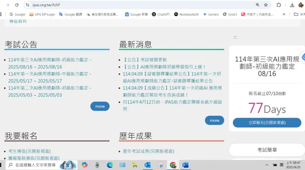Open the clock showing 上午 08:47
This screenshot has height=170, width=305.
293,165
